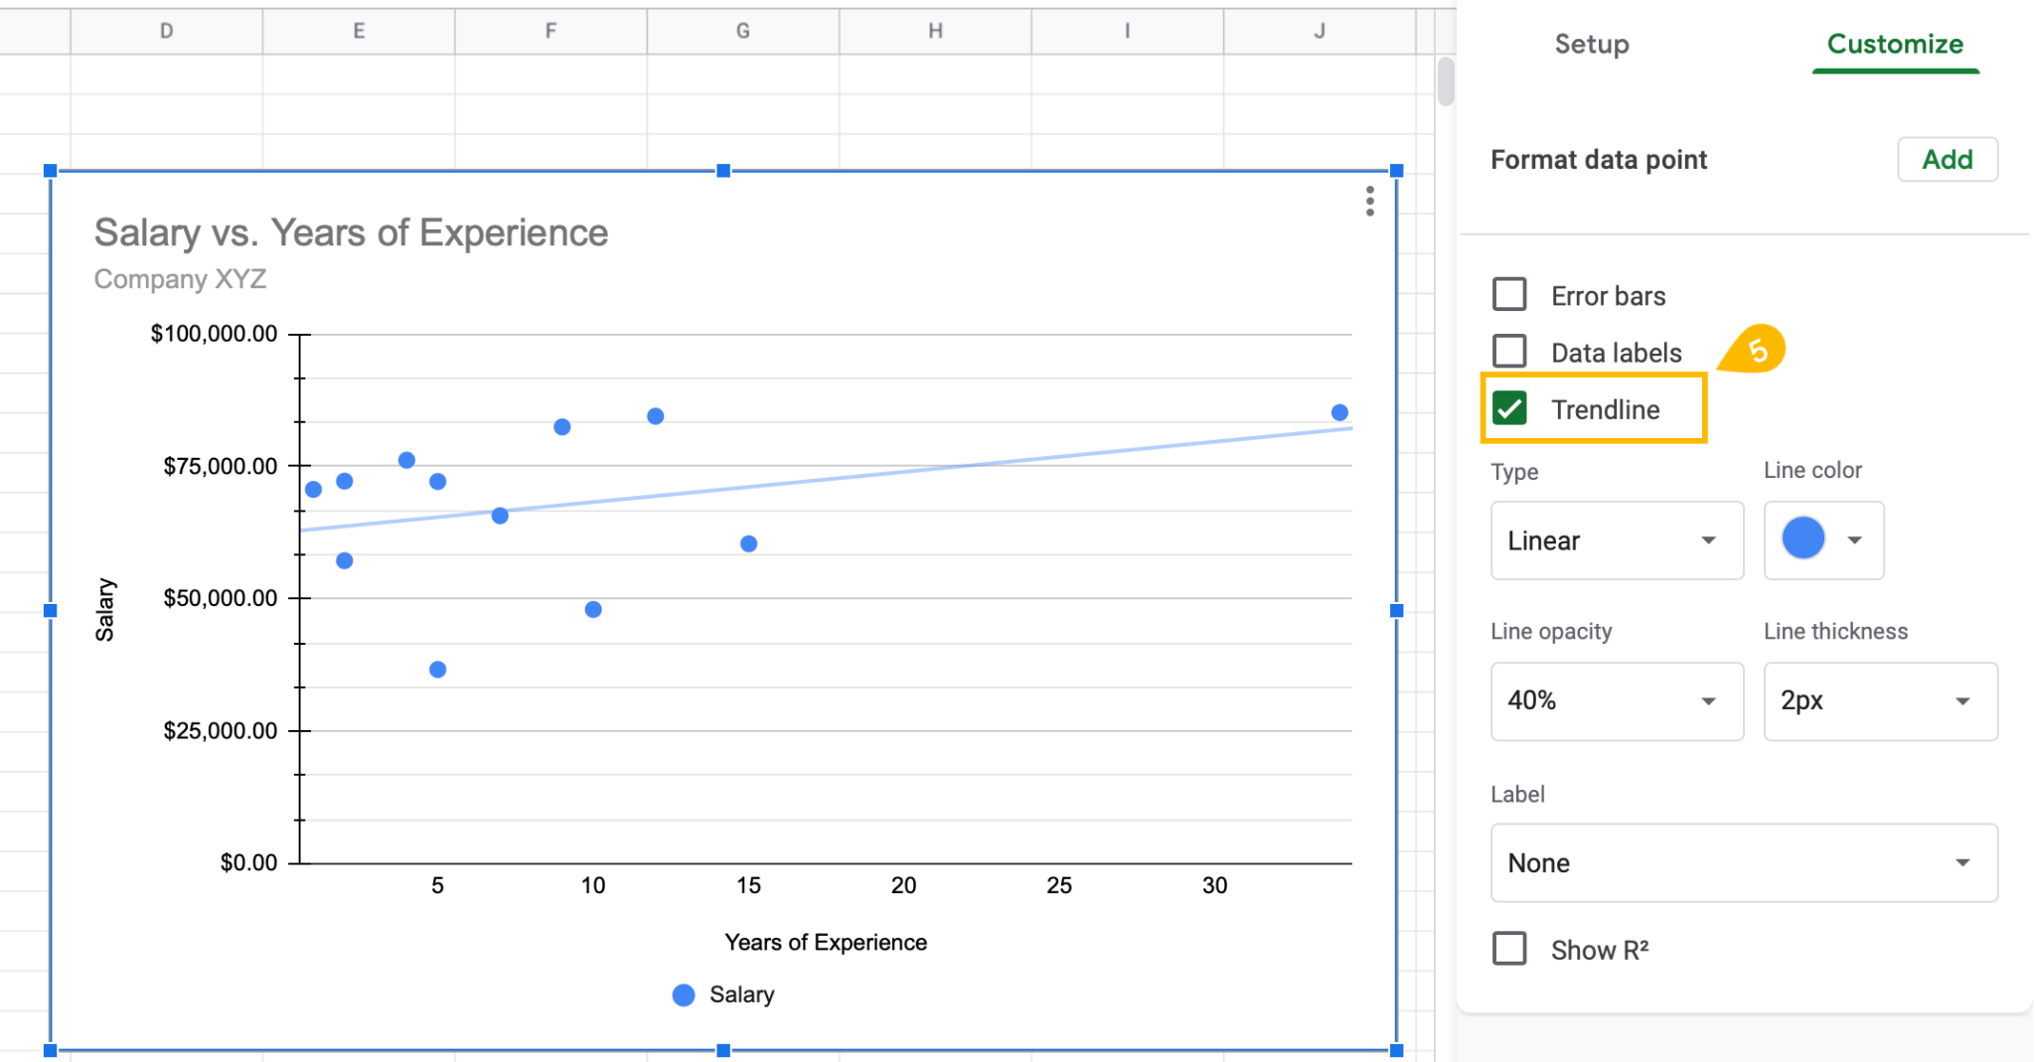Select column header E

point(358,30)
